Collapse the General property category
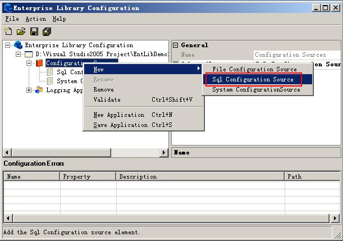Viewport: 343px width, 241px height. click(176, 45)
